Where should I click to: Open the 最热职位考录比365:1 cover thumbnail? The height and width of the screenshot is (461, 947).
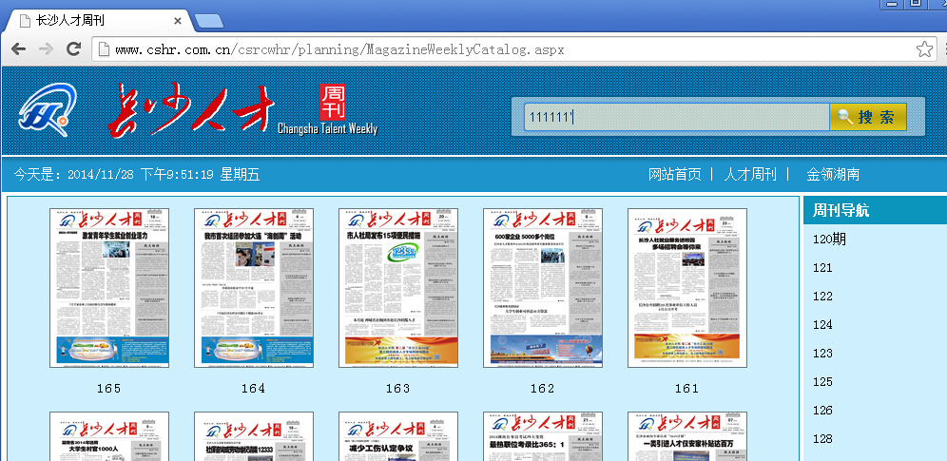tap(542, 436)
